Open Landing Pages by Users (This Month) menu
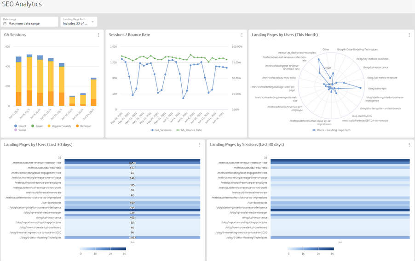The height and width of the screenshot is (261, 415). [409, 35]
